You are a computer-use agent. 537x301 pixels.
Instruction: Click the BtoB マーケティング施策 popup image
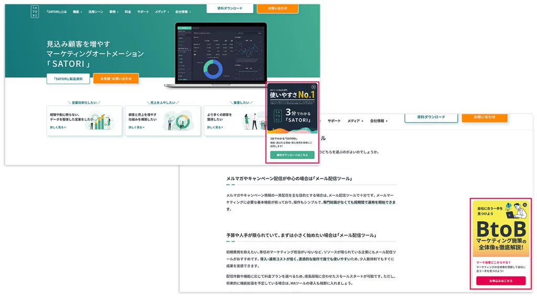(501, 229)
